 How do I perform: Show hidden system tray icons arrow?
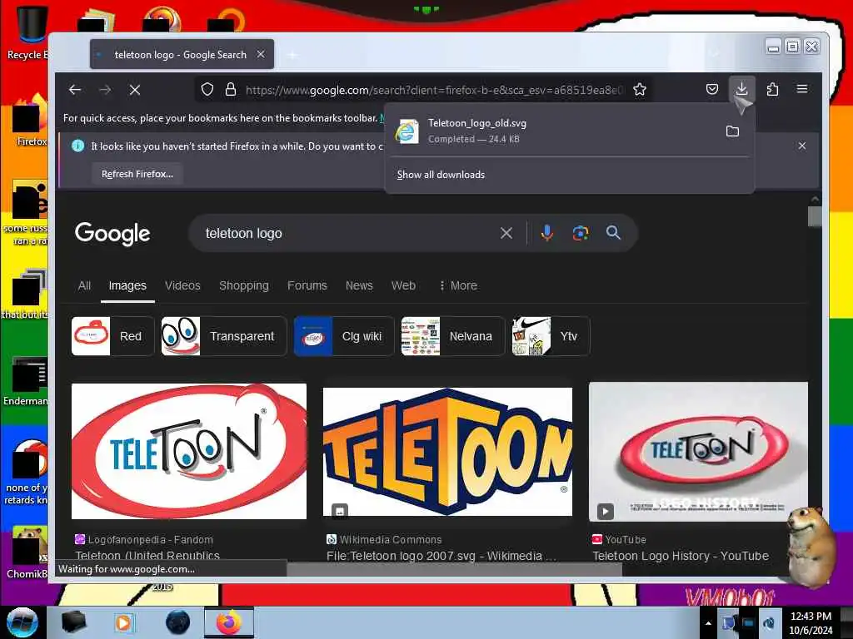click(x=708, y=623)
